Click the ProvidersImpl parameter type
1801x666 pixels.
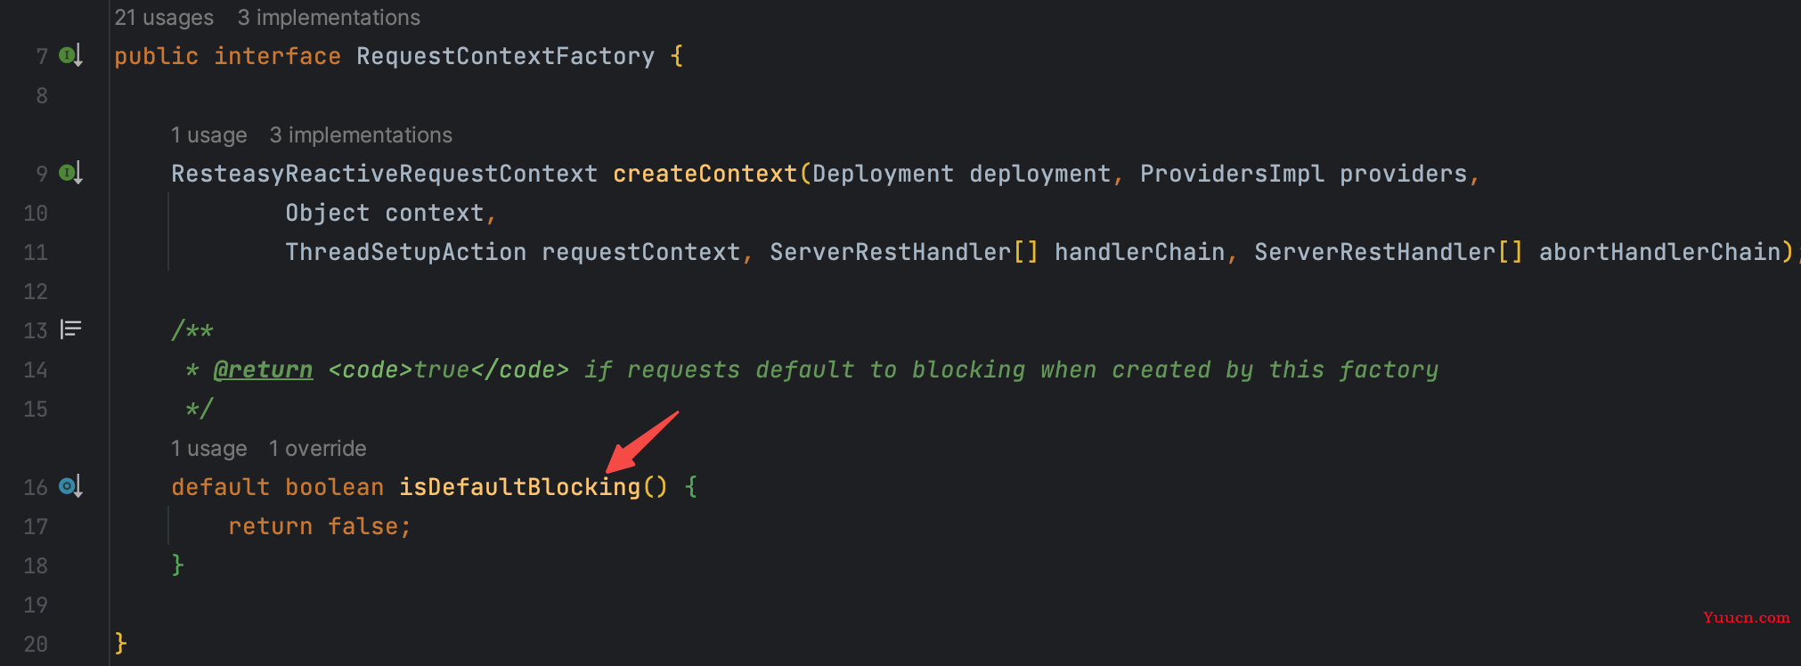tap(1232, 174)
